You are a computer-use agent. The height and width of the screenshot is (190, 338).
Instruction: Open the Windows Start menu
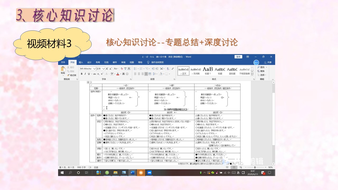(62, 173)
